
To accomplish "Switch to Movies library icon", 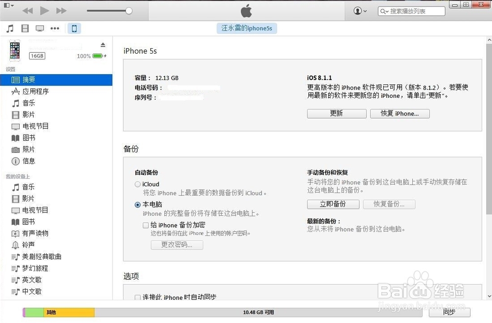I will point(25,29).
